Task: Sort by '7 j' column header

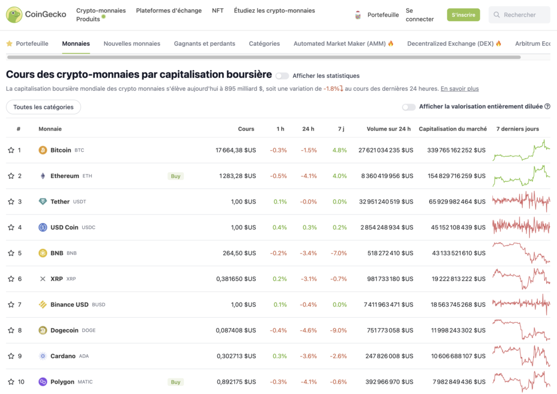Action: point(341,129)
